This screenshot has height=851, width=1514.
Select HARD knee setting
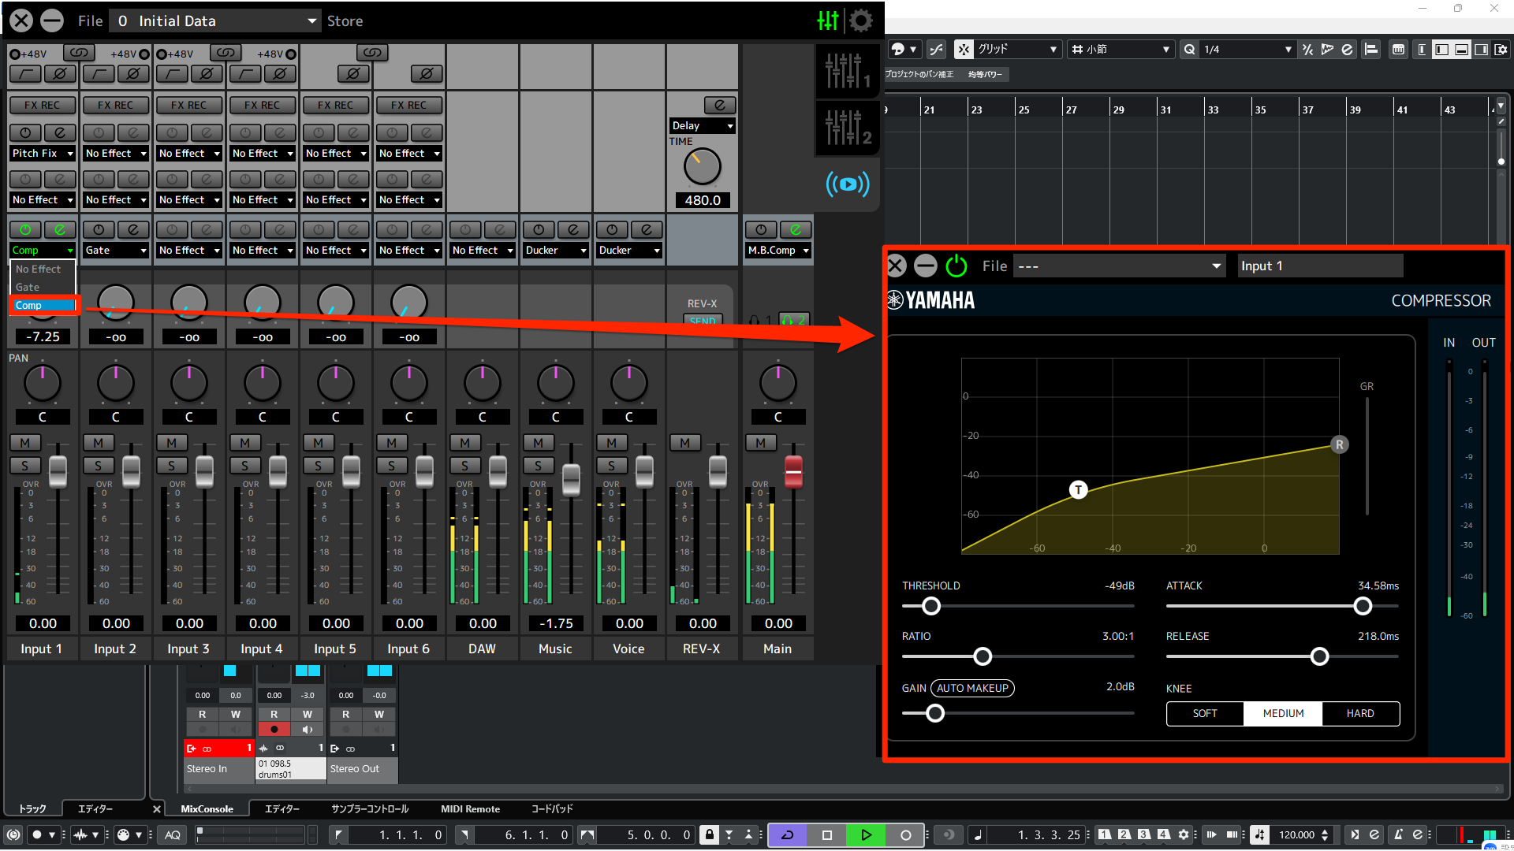tap(1360, 713)
